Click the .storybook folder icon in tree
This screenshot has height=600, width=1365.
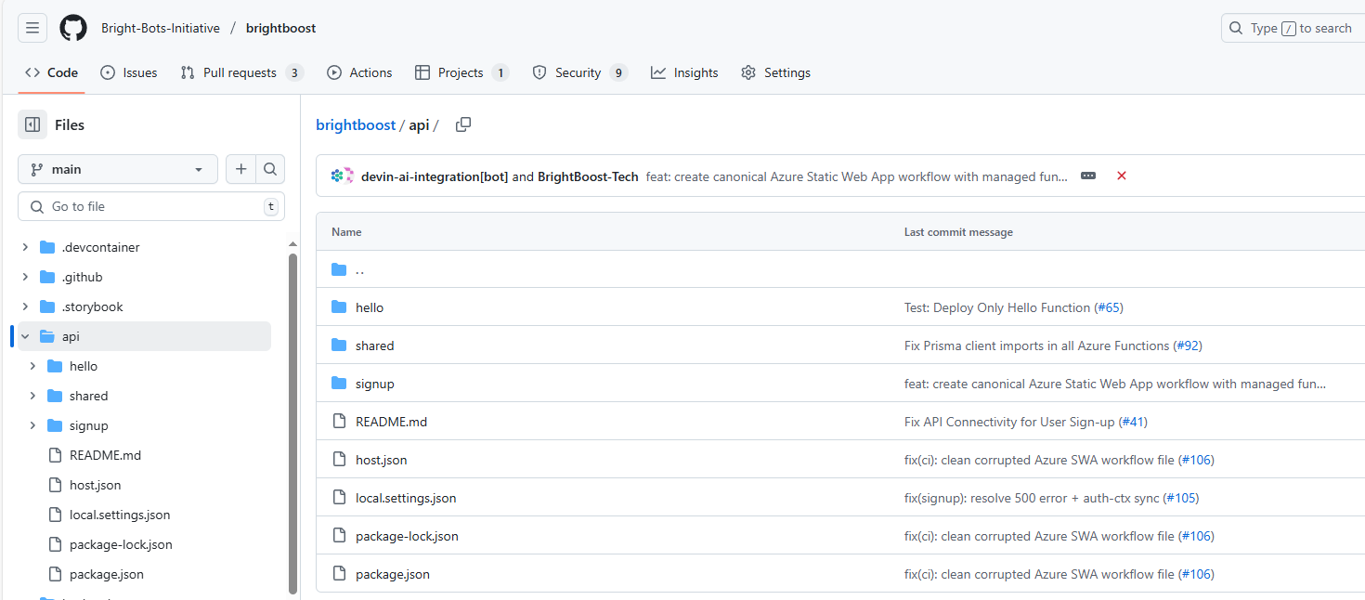[47, 307]
